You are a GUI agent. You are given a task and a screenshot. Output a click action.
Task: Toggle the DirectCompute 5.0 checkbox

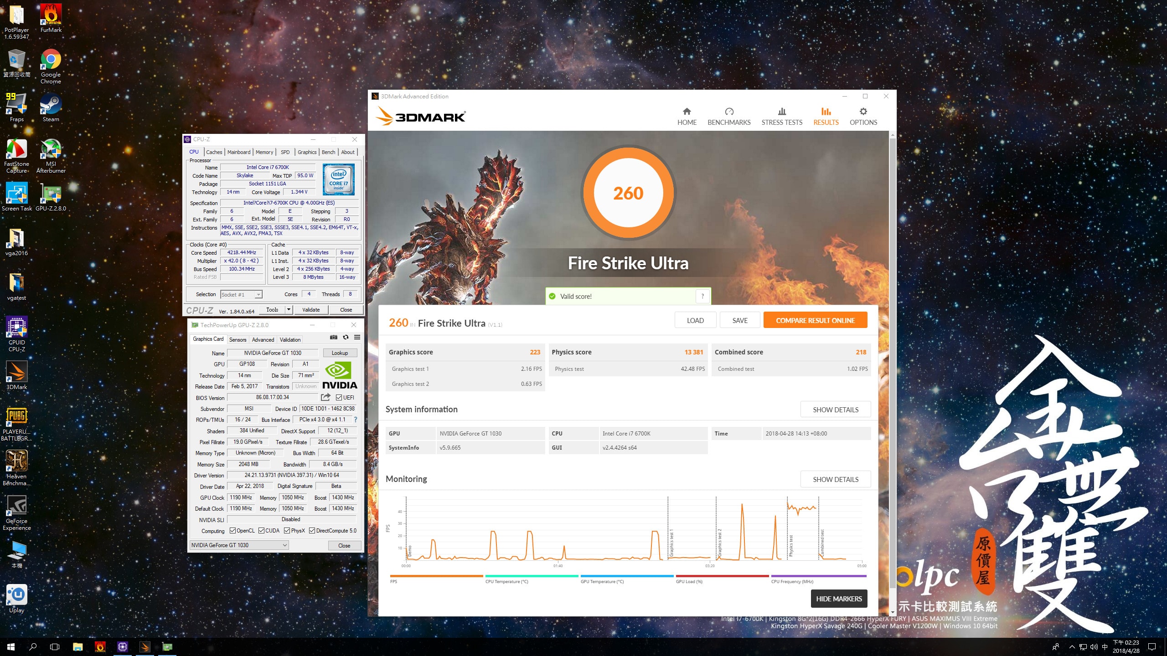click(312, 531)
